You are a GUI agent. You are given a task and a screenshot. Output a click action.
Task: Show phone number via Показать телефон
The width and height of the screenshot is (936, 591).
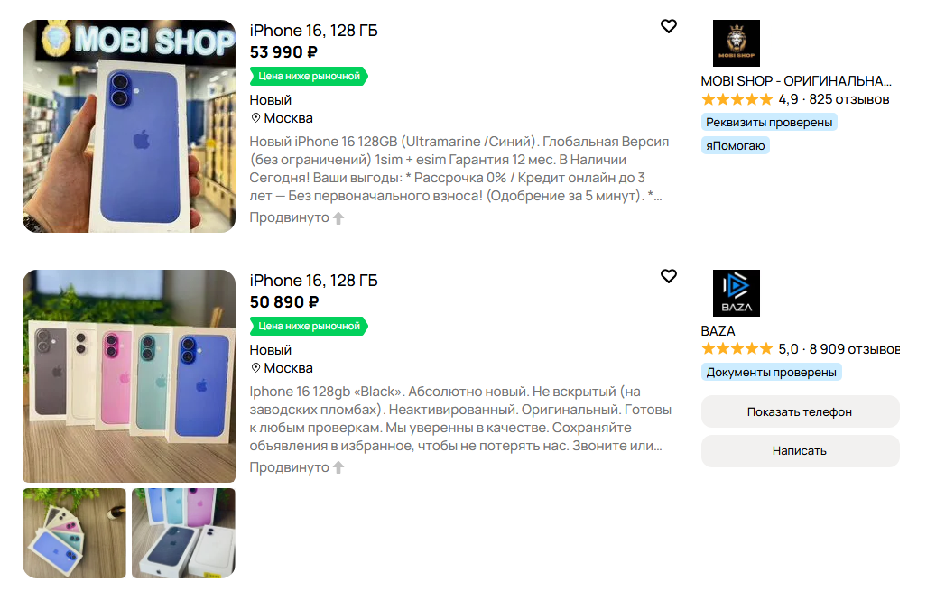800,412
